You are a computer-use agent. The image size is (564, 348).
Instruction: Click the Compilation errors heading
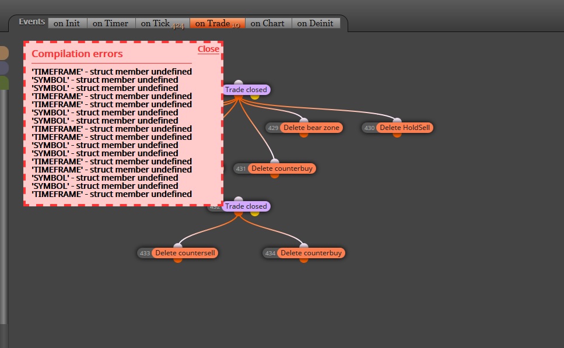pyautogui.click(x=77, y=54)
